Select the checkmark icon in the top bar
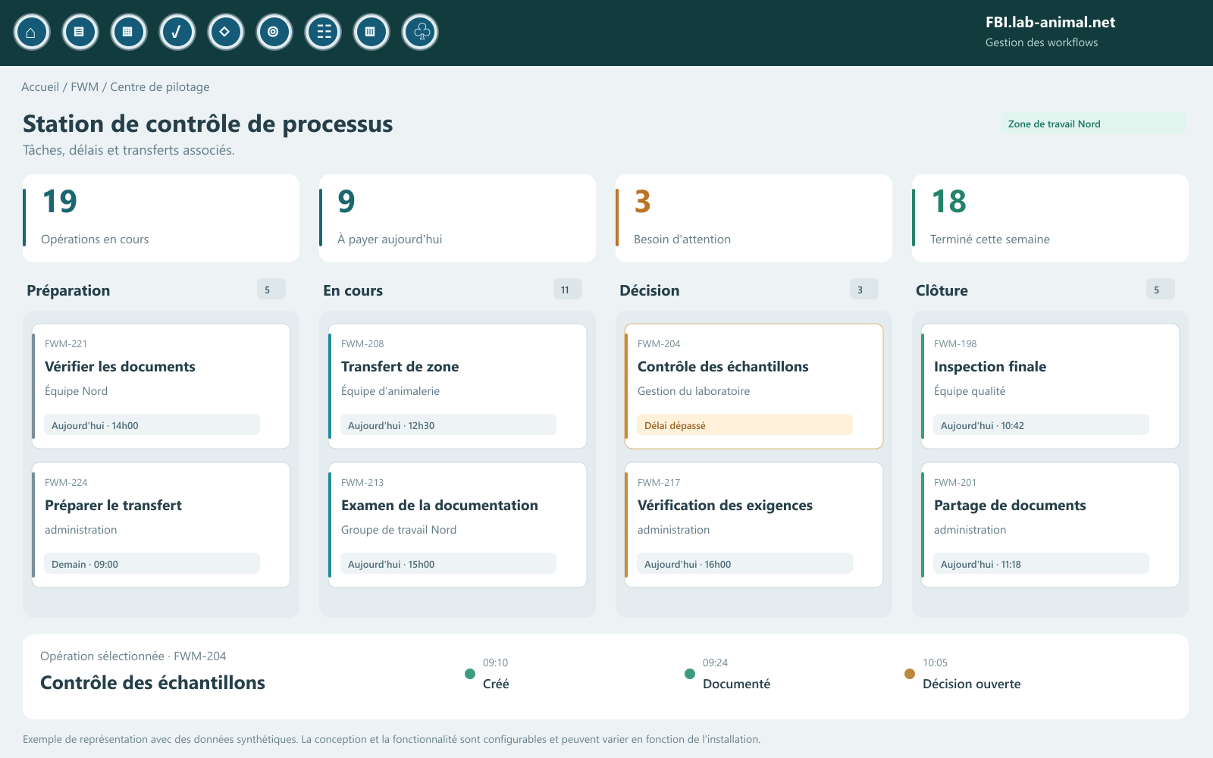This screenshot has width=1213, height=758. pyautogui.click(x=177, y=33)
